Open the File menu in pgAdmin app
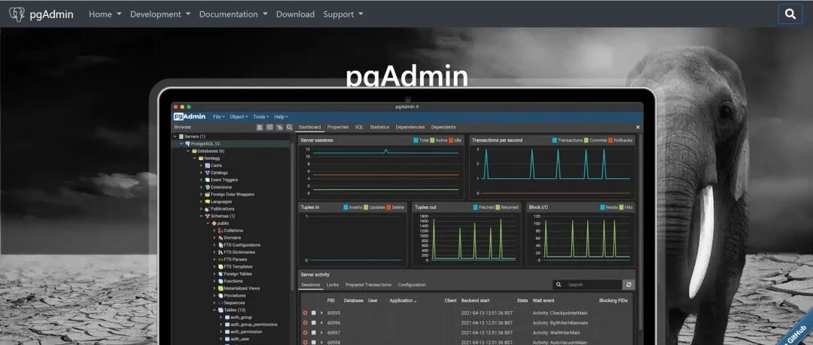This screenshot has width=813, height=345. [219, 117]
